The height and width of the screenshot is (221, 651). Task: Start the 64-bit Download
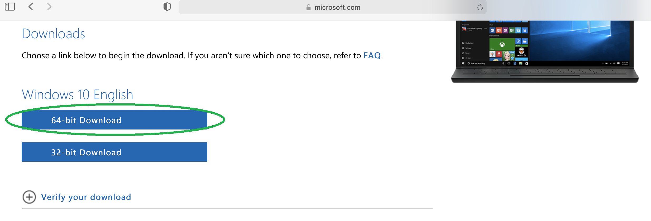(114, 120)
